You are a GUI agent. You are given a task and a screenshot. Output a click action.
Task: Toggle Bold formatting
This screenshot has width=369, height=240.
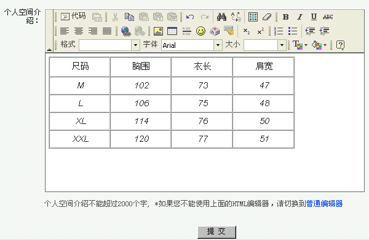click(x=286, y=17)
